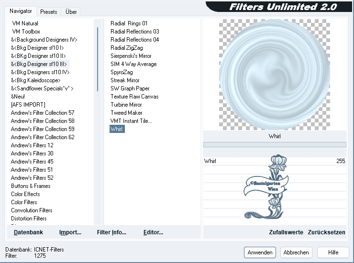The width and height of the screenshot is (354, 263).
Task: Choose Radial ZigZag filter
Action: click(x=127, y=48)
